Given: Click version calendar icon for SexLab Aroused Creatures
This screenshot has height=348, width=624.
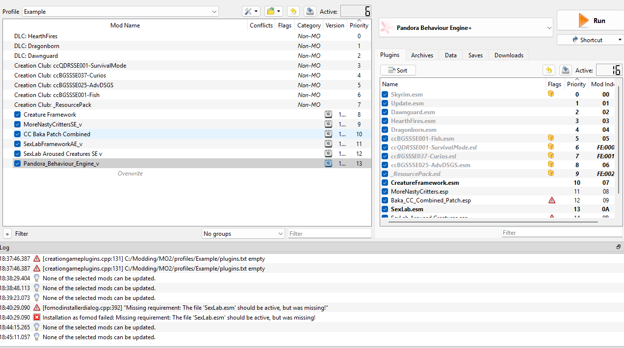Looking at the screenshot, I should 328,153.
